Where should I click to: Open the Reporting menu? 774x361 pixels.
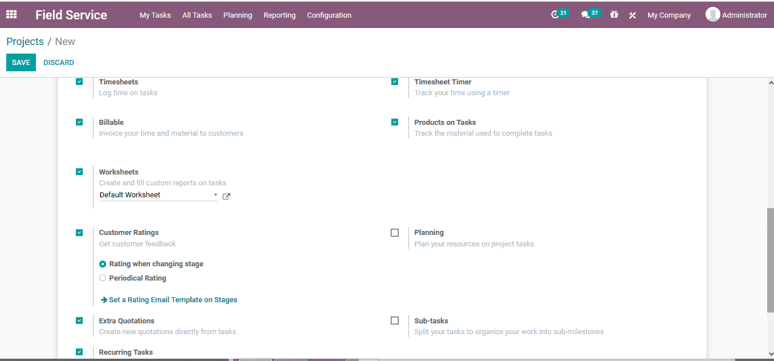click(279, 15)
